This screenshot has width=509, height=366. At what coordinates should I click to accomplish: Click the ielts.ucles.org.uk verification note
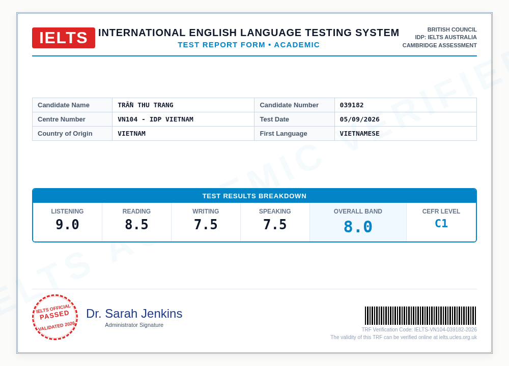click(404, 338)
